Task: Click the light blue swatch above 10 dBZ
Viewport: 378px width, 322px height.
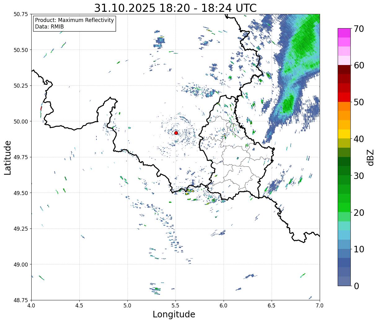Action: 344,235
